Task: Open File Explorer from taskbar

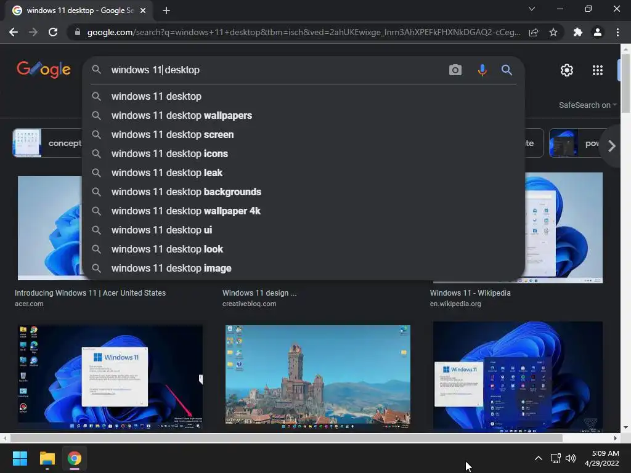Action: [47, 458]
